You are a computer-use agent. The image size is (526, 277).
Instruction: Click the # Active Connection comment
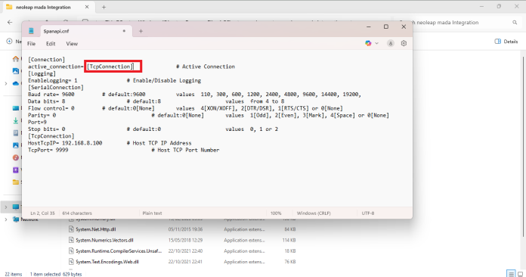pyautogui.click(x=206, y=67)
